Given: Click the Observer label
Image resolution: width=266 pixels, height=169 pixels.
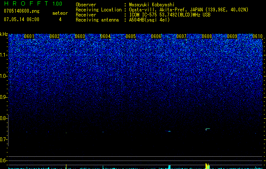Looking at the screenshot, I should pos(86,5).
